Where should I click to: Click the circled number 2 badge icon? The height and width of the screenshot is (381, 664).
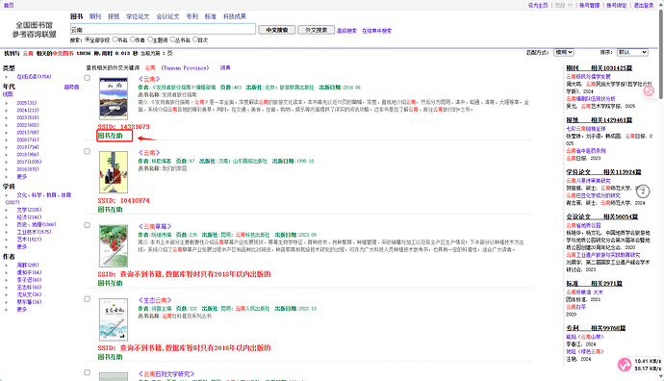click(x=643, y=191)
